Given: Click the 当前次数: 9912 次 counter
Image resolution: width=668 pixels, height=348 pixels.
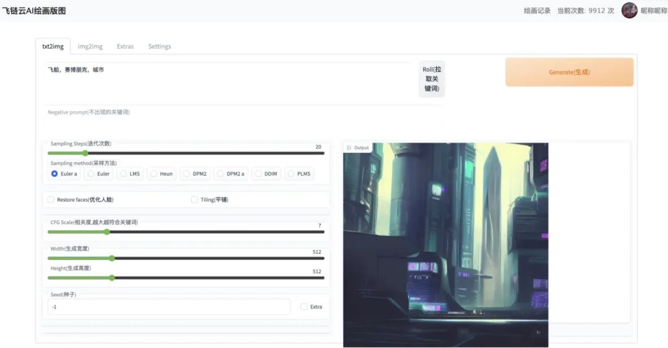Looking at the screenshot, I should click(586, 10).
